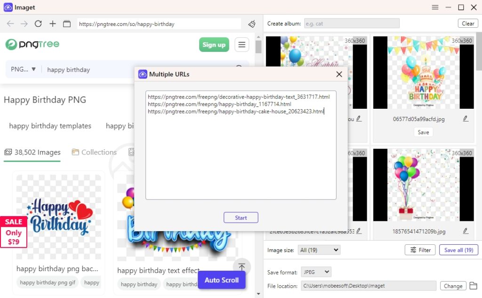Enable Auto Scroll mode

(x=221, y=280)
